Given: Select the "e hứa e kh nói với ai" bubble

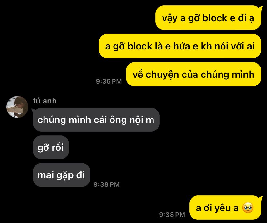Looking at the screenshot, I should pos(180,46).
